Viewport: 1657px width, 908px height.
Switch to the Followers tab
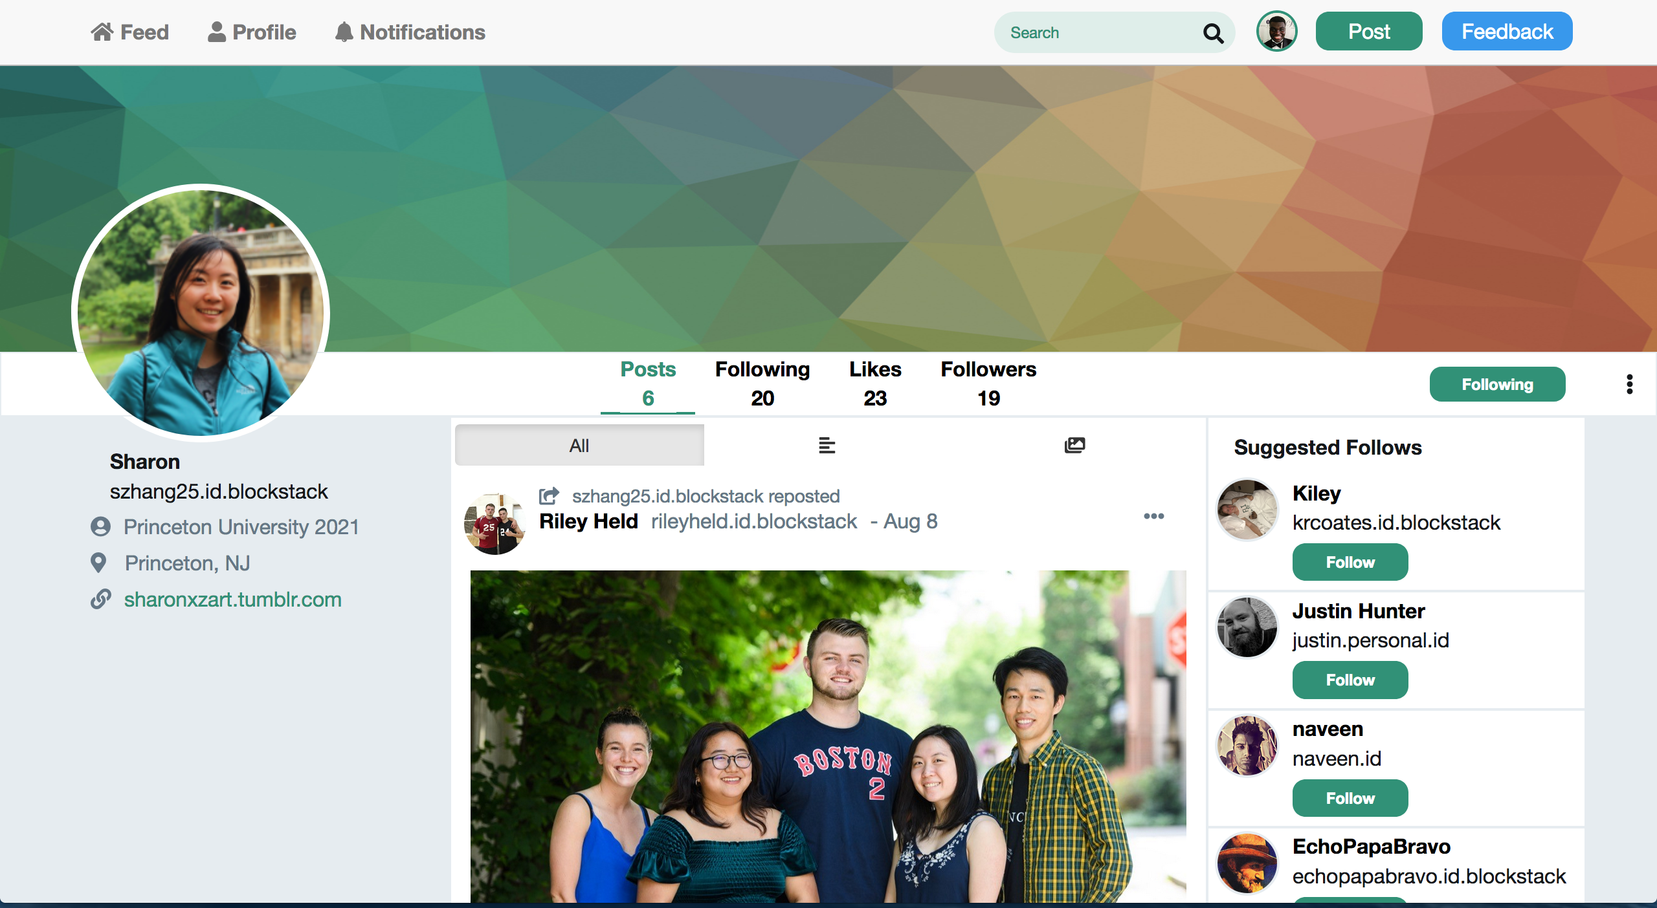pyautogui.click(x=988, y=384)
